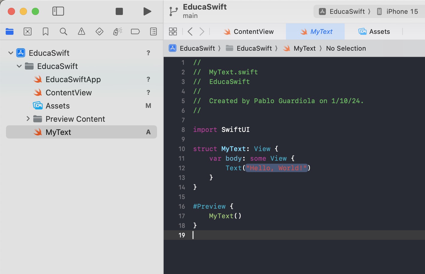This screenshot has height=274, width=425.
Task: Open the Project navigator folder icon
Action: pyautogui.click(x=10, y=31)
